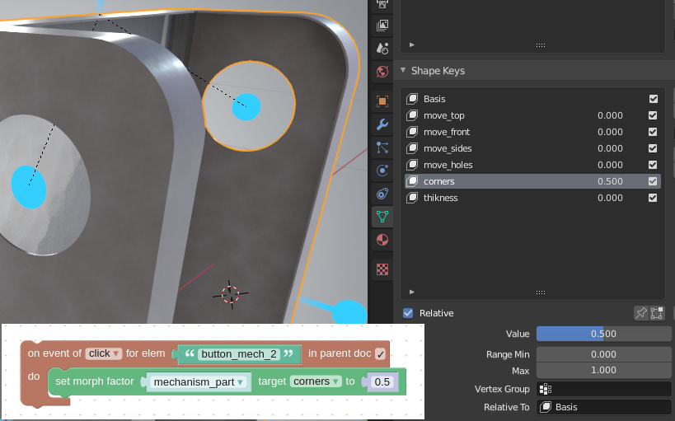Open the Object properties tab
Image resolution: width=675 pixels, height=421 pixels.
click(382, 101)
